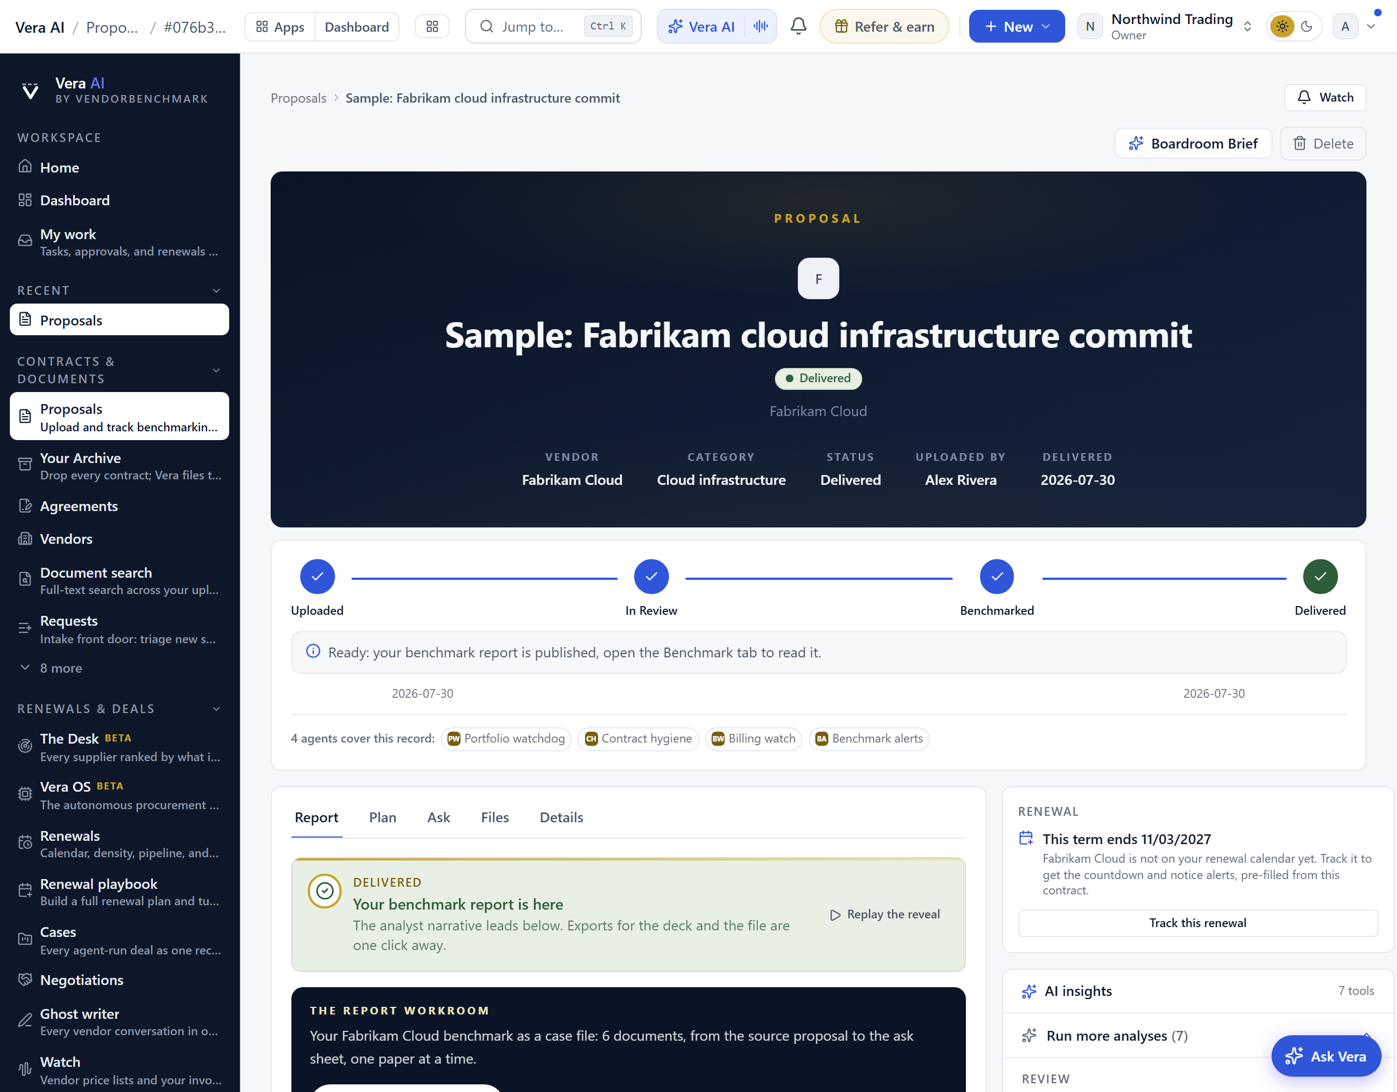Generate a Boardroom Brief
This screenshot has height=1092, width=1397.
pos(1193,144)
